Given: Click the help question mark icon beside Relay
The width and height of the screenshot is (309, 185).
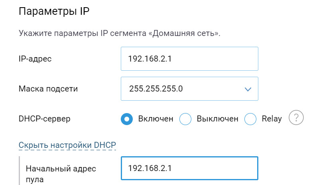Looking at the screenshot, I should point(296,119).
